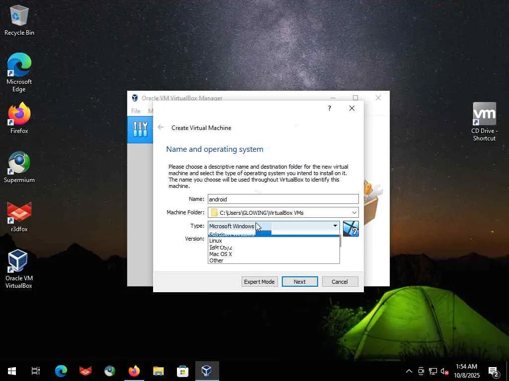The height and width of the screenshot is (381, 509).
Task: Click the question mark help button in the dialog
Action: (x=330, y=108)
